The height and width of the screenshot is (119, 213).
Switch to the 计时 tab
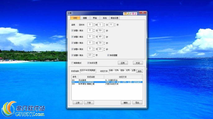pyautogui.click(x=75, y=18)
